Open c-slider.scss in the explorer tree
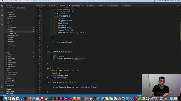This screenshot has height=101, width=181. pyautogui.click(x=12, y=34)
